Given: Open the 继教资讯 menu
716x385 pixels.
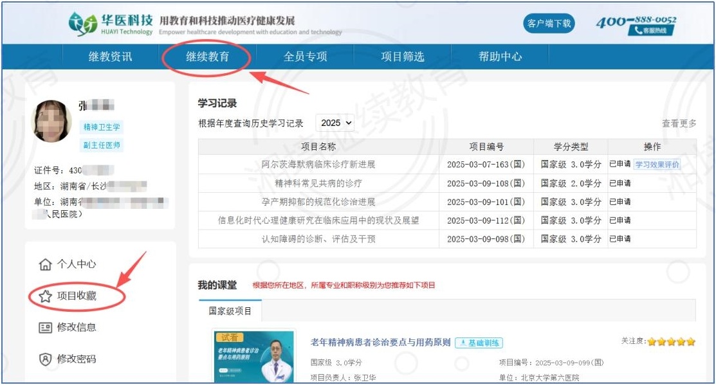Looking at the screenshot, I should coord(110,57).
